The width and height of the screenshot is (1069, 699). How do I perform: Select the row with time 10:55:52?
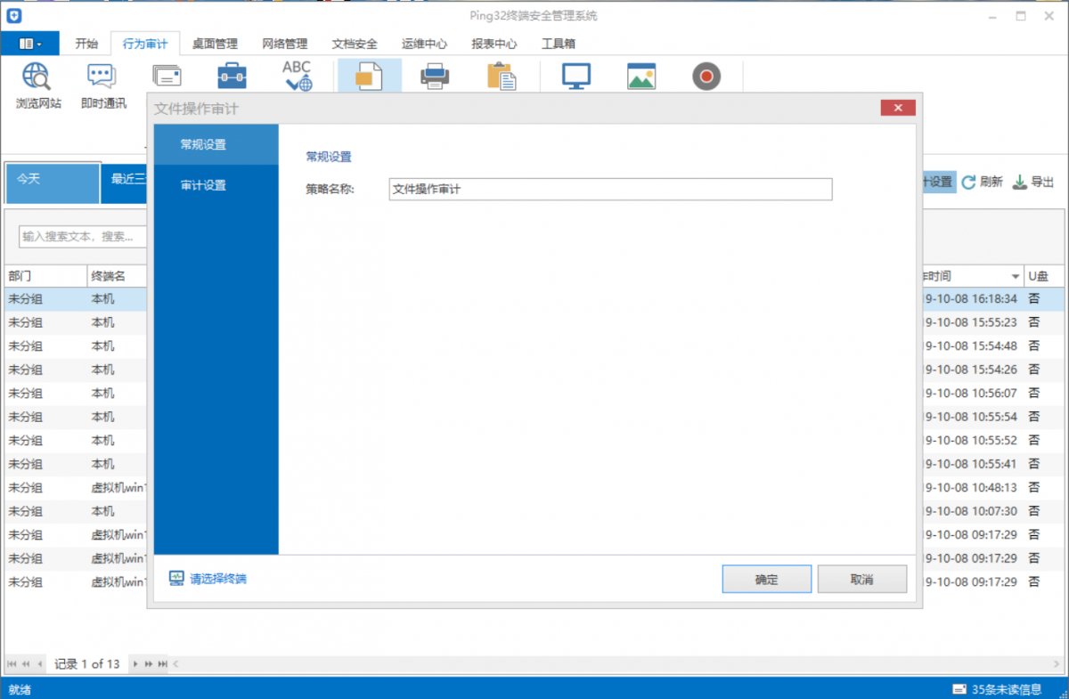click(x=534, y=441)
